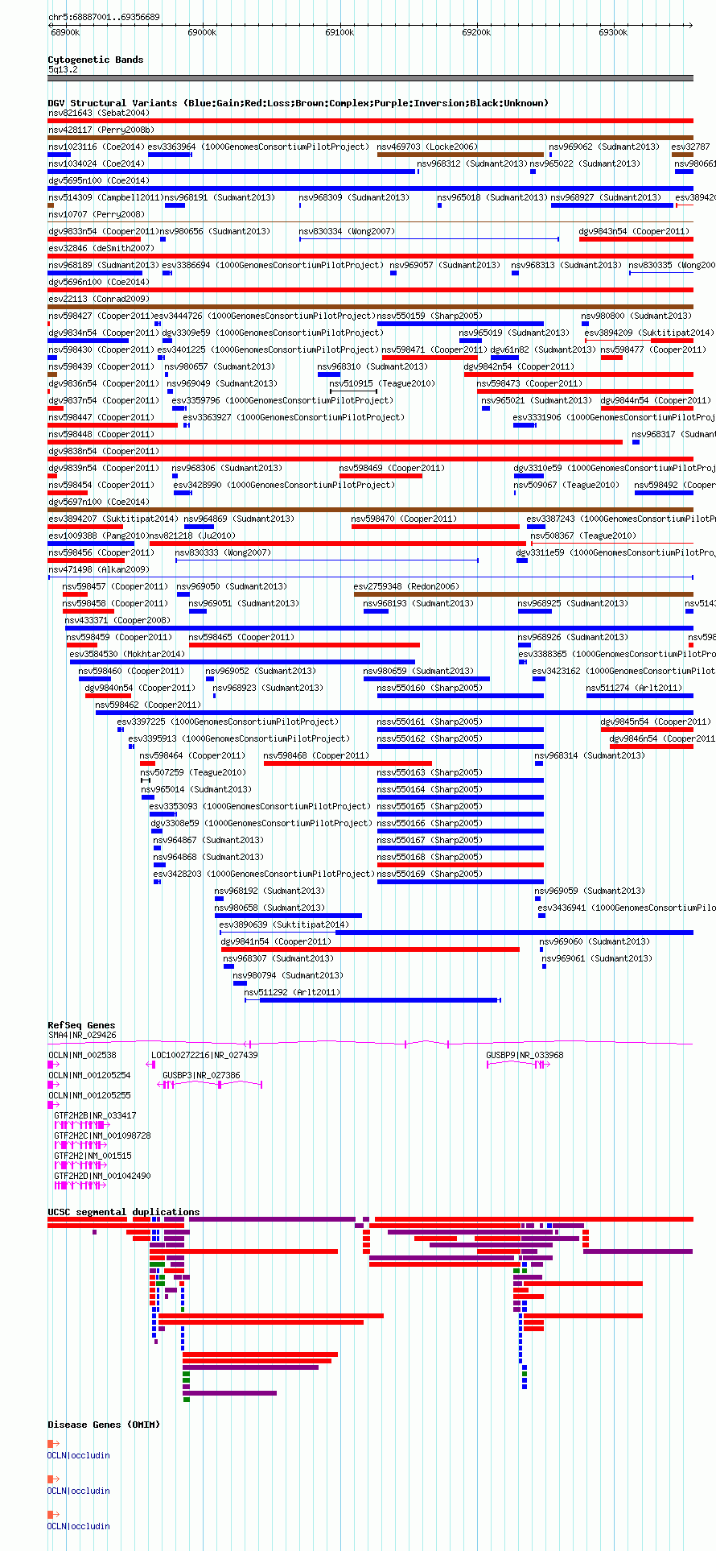716x1551 pixels.
Task: Click the gray 5q13.2 cytogenetic band bar
Action: (x=370, y=78)
